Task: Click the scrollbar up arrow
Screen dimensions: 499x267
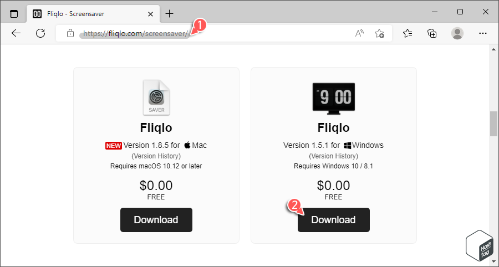Action: (x=493, y=49)
